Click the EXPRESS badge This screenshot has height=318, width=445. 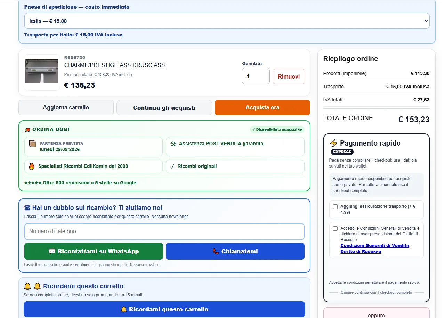(342, 152)
